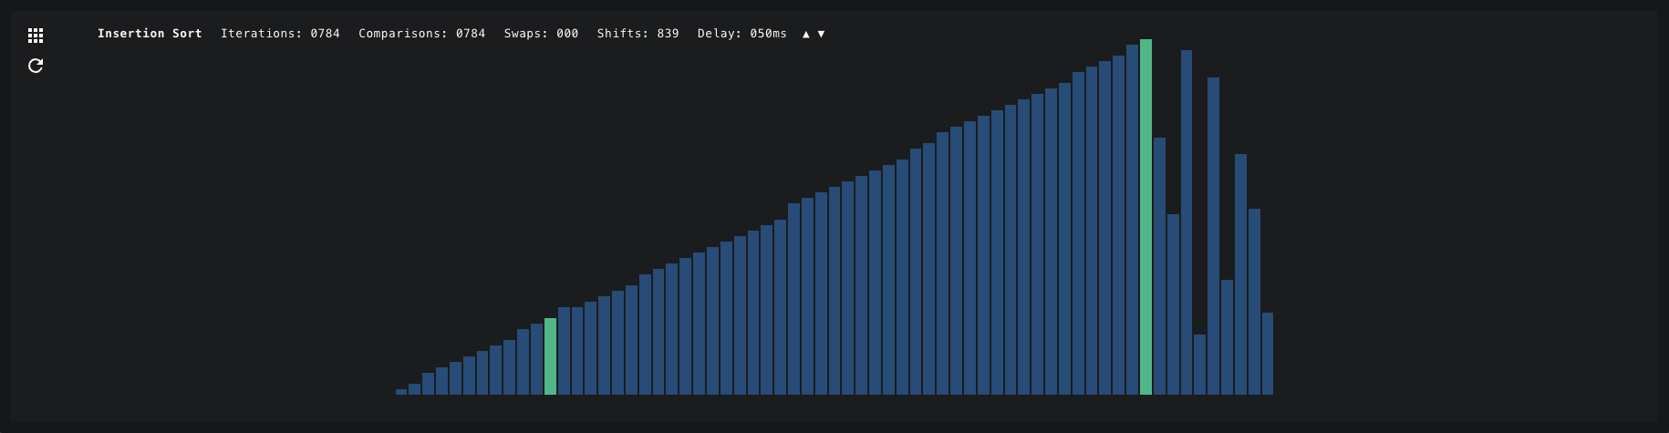Decrease delay with the down arrow
The image size is (1669, 433).
point(821,34)
